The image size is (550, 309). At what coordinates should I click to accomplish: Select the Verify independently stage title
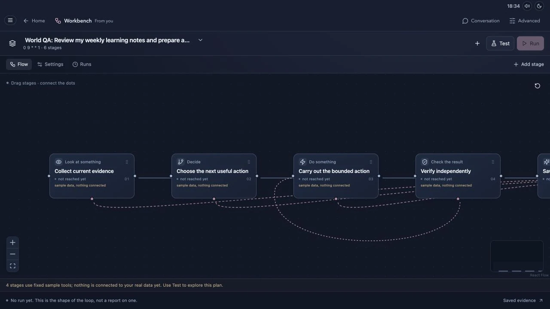[x=446, y=171]
